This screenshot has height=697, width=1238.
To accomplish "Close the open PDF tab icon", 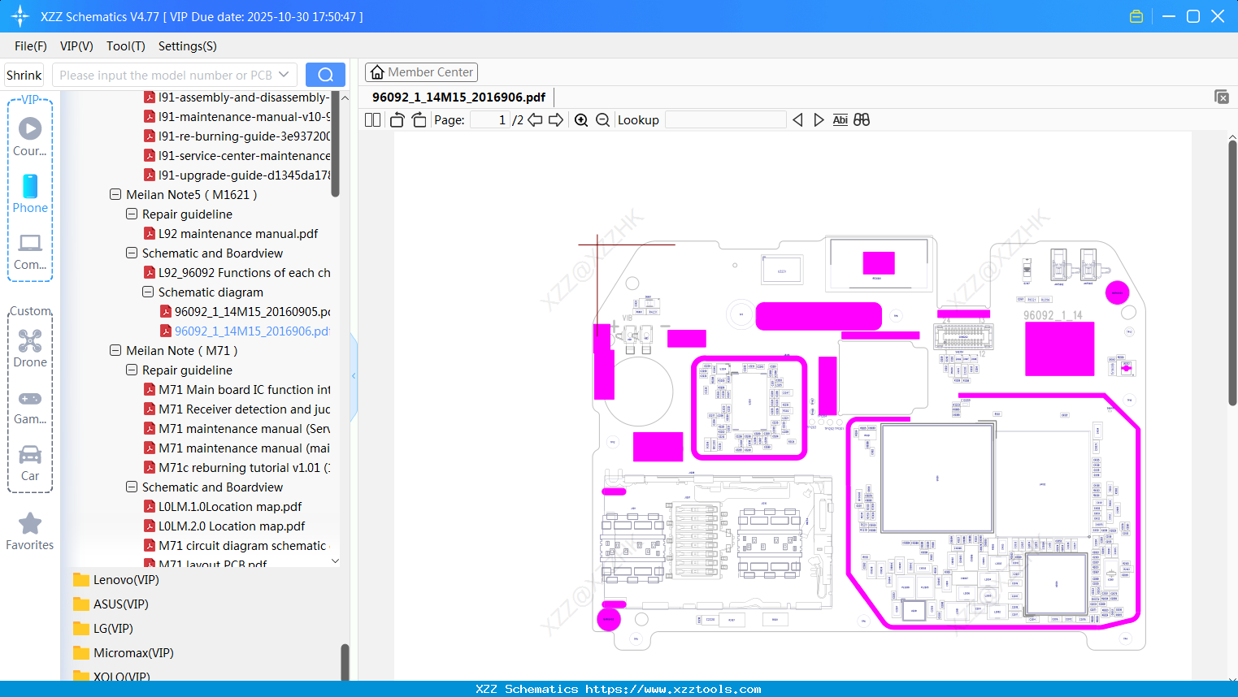I will [x=1222, y=97].
